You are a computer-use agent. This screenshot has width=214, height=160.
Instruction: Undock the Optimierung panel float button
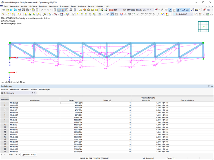click(209, 86)
